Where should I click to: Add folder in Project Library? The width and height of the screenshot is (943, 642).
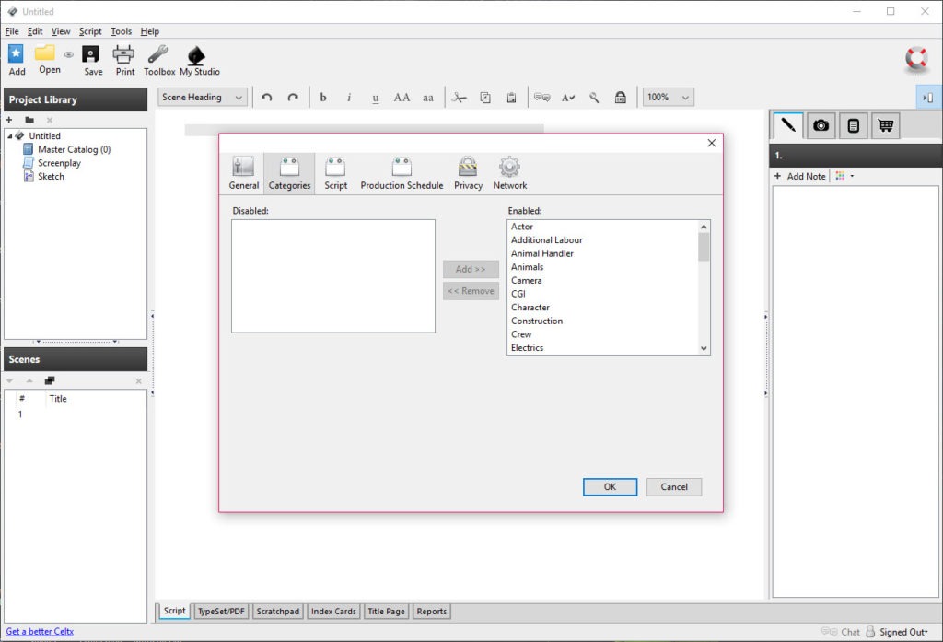coord(29,120)
